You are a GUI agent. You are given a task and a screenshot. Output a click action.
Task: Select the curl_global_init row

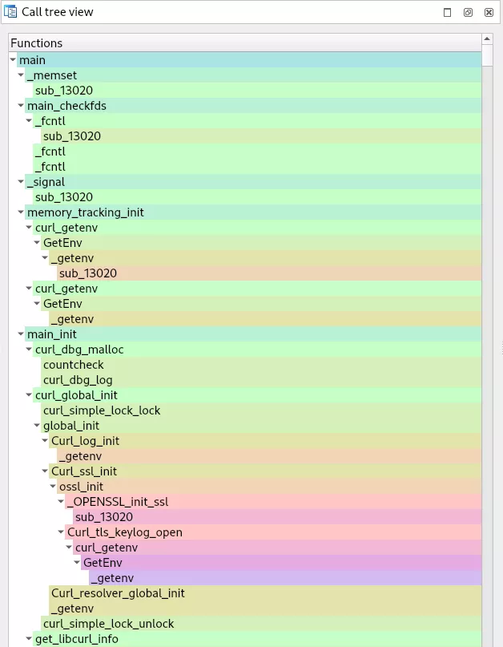point(257,395)
